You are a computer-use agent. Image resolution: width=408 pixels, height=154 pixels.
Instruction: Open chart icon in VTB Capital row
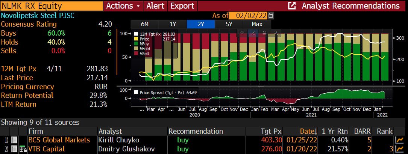tap(399, 149)
